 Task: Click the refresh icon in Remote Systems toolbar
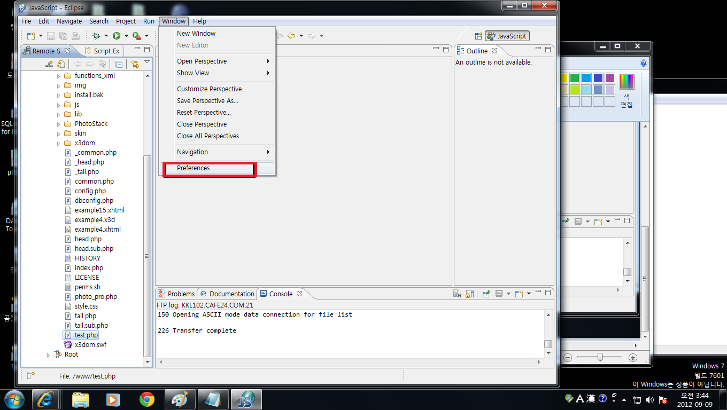[x=61, y=64]
